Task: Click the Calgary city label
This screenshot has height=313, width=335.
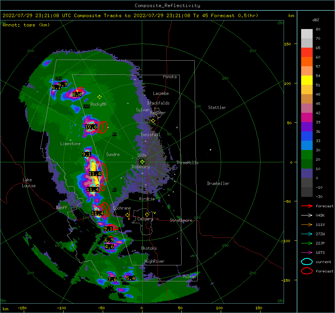Action: coord(145,219)
